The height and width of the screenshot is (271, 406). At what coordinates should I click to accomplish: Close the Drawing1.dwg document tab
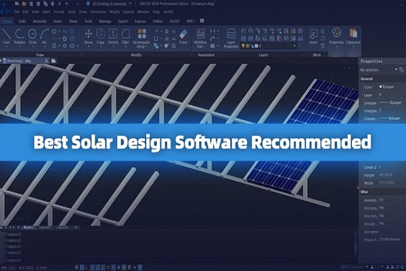point(46,61)
